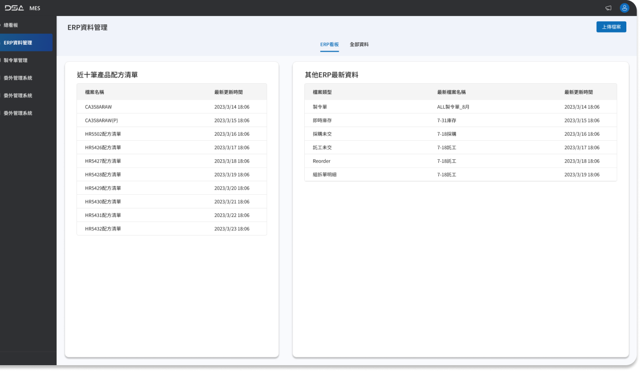Open the HR5432配方清單 file entry
This screenshot has height=371, width=640.
click(103, 228)
